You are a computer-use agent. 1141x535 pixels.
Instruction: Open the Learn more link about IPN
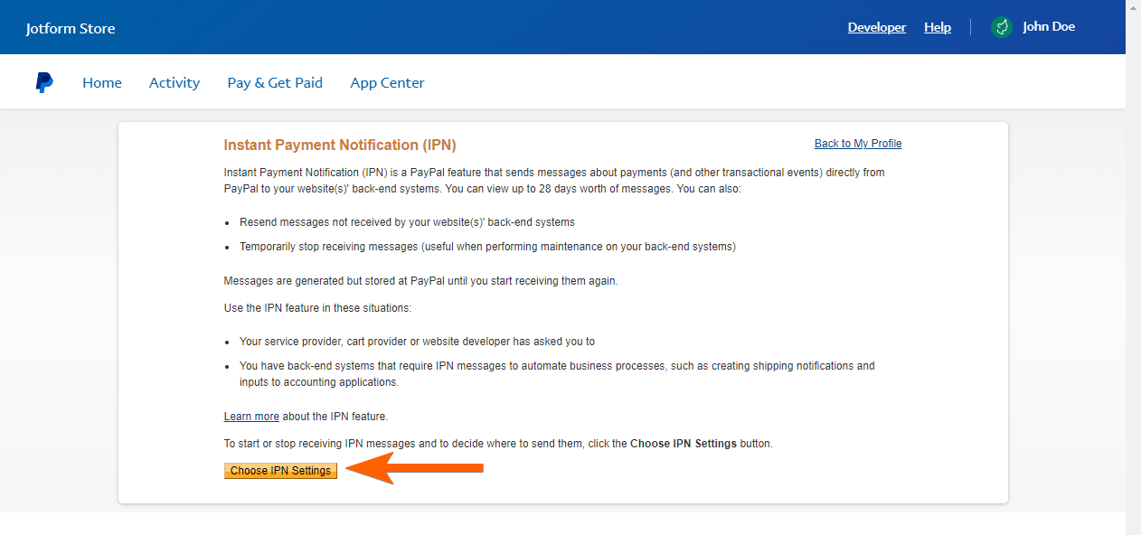pos(250,416)
